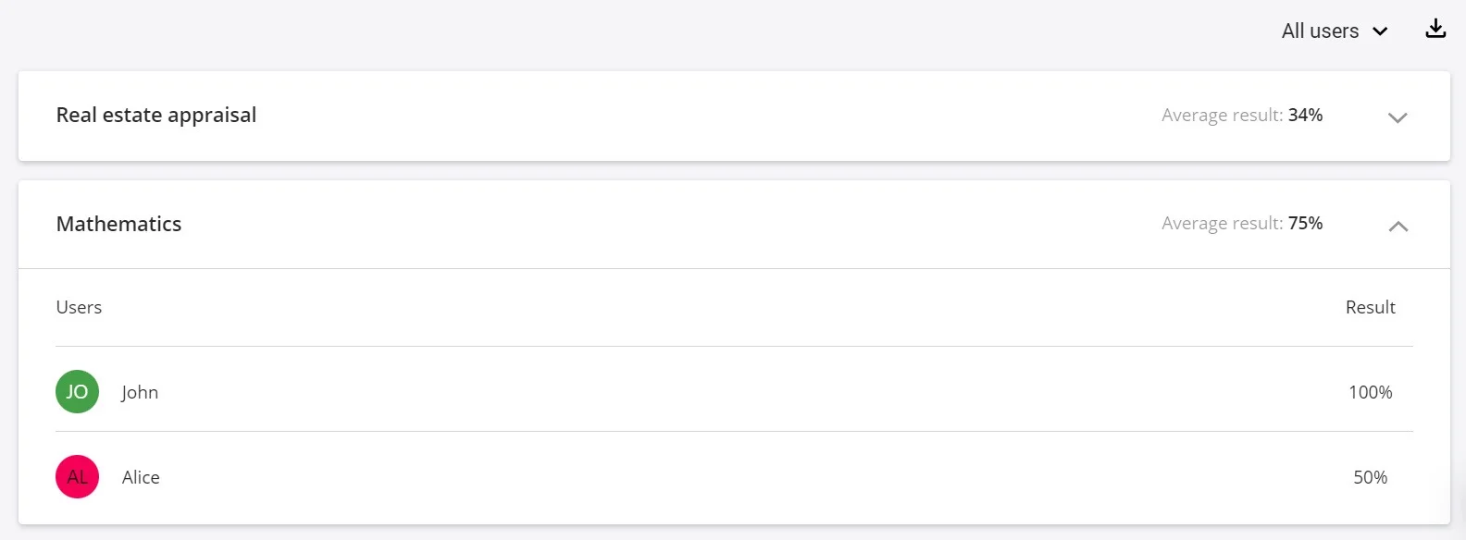Click the arrow beside All users
The width and height of the screenshot is (1466, 540).
tap(1380, 31)
